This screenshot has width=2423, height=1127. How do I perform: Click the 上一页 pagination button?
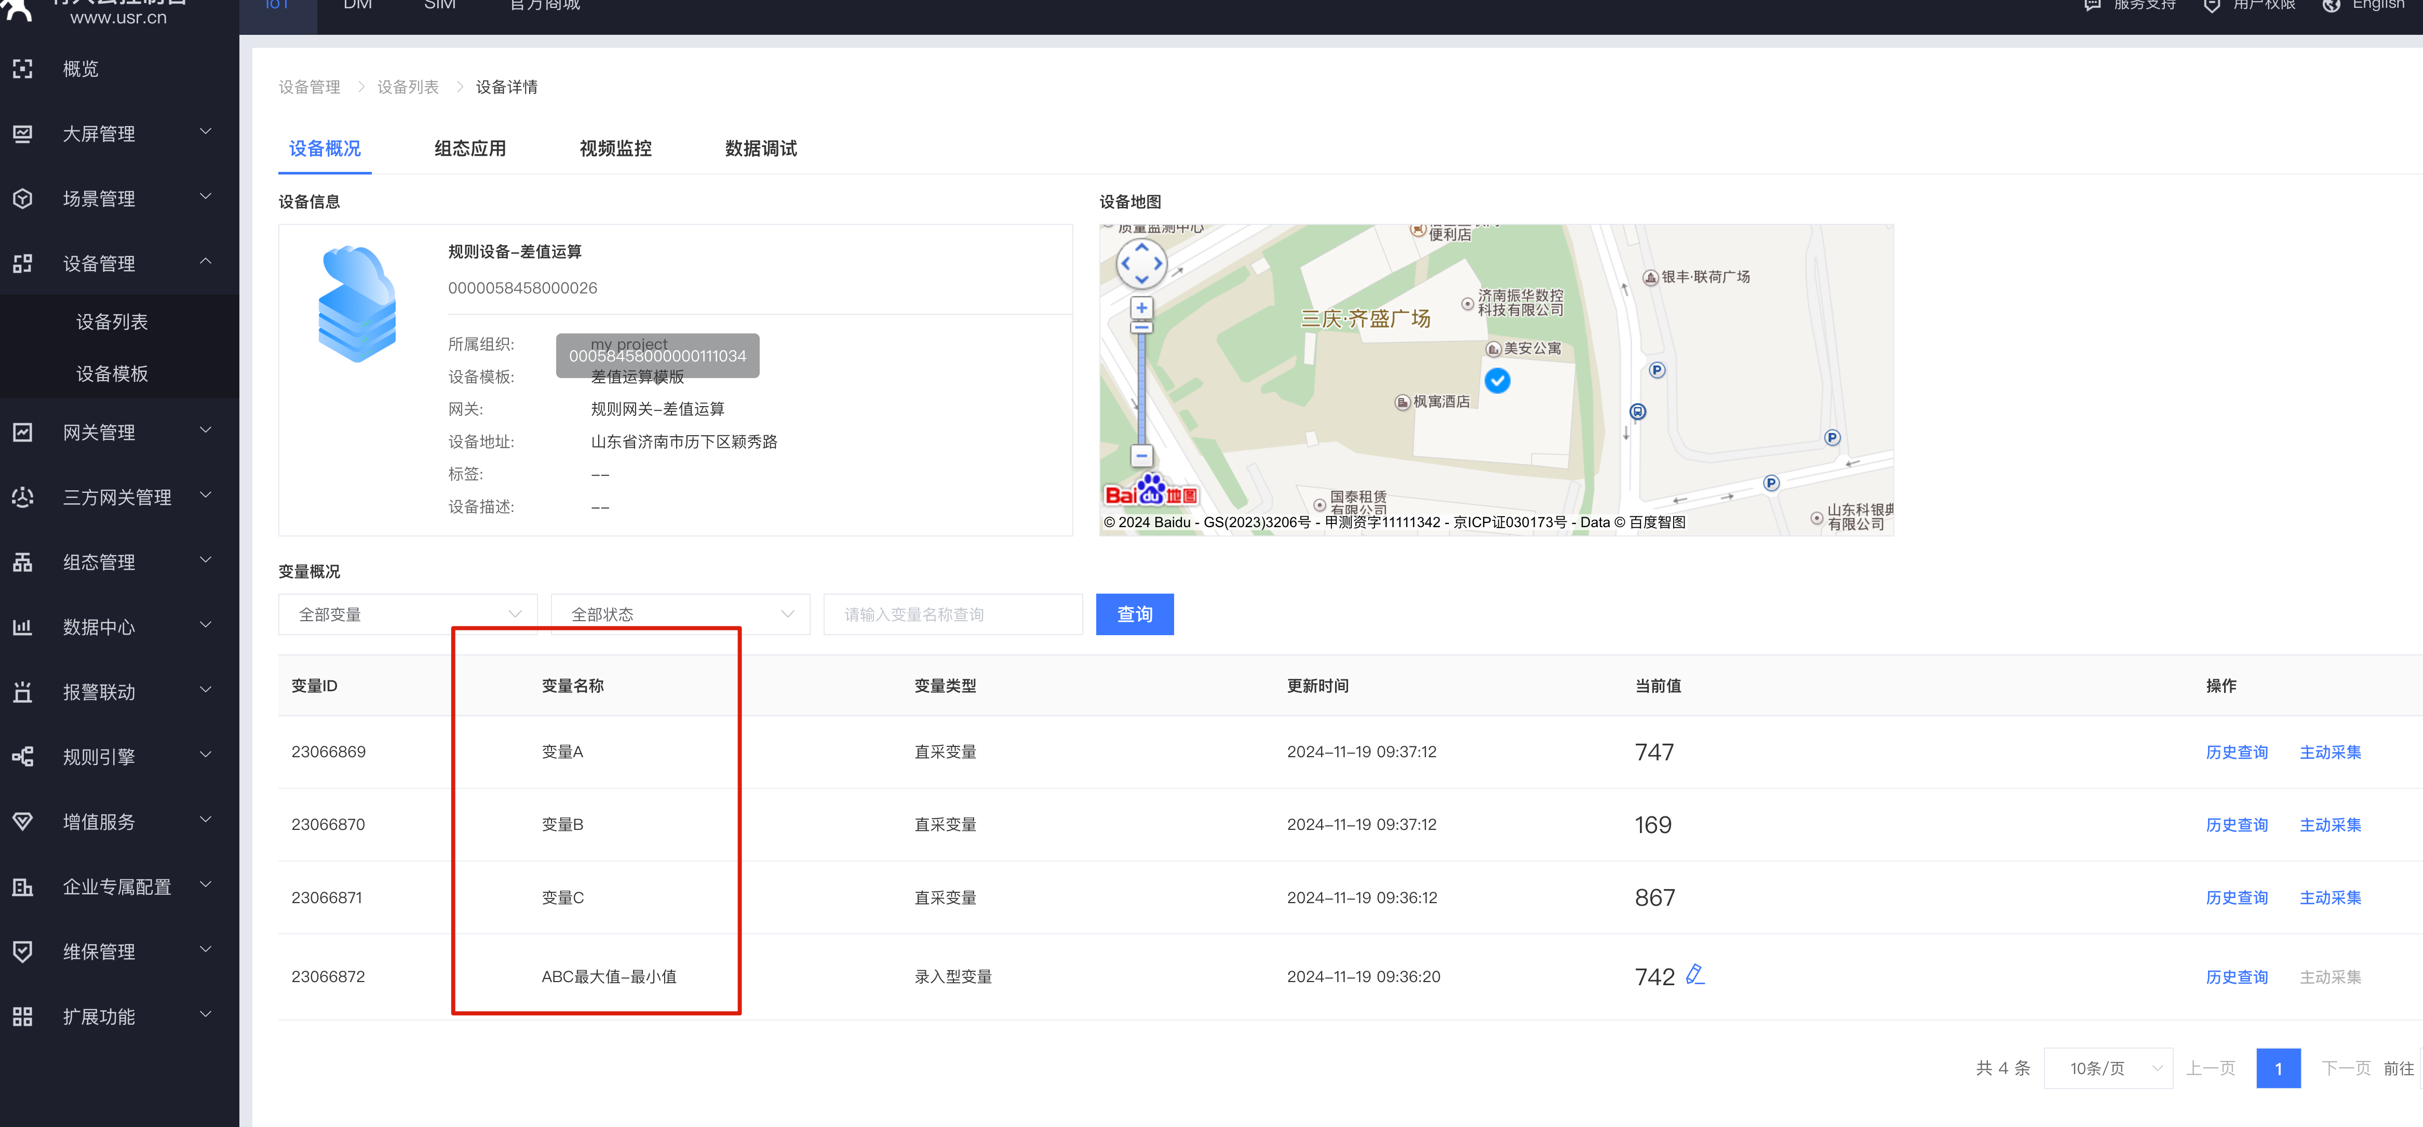(x=2210, y=1068)
